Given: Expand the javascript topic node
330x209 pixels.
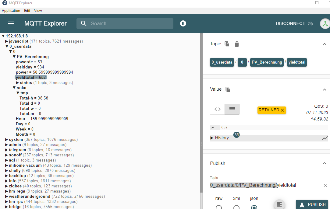Looking at the screenshot, I should pos(6,41).
